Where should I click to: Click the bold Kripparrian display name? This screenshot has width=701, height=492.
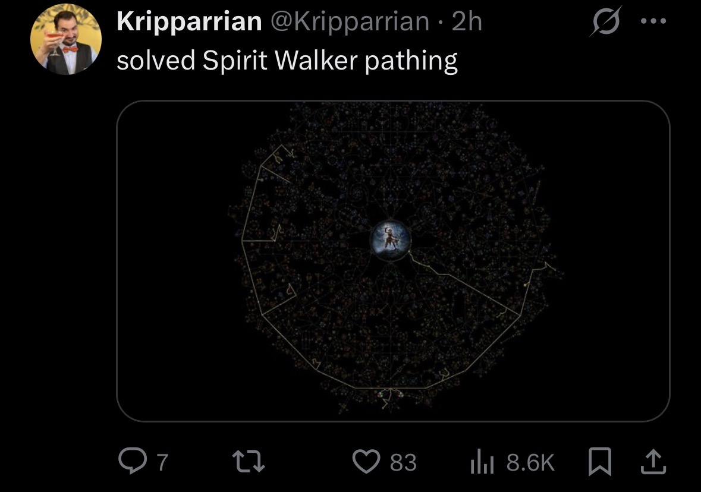189,21
